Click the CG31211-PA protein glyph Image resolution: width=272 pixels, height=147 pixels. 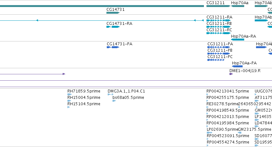(219, 47)
